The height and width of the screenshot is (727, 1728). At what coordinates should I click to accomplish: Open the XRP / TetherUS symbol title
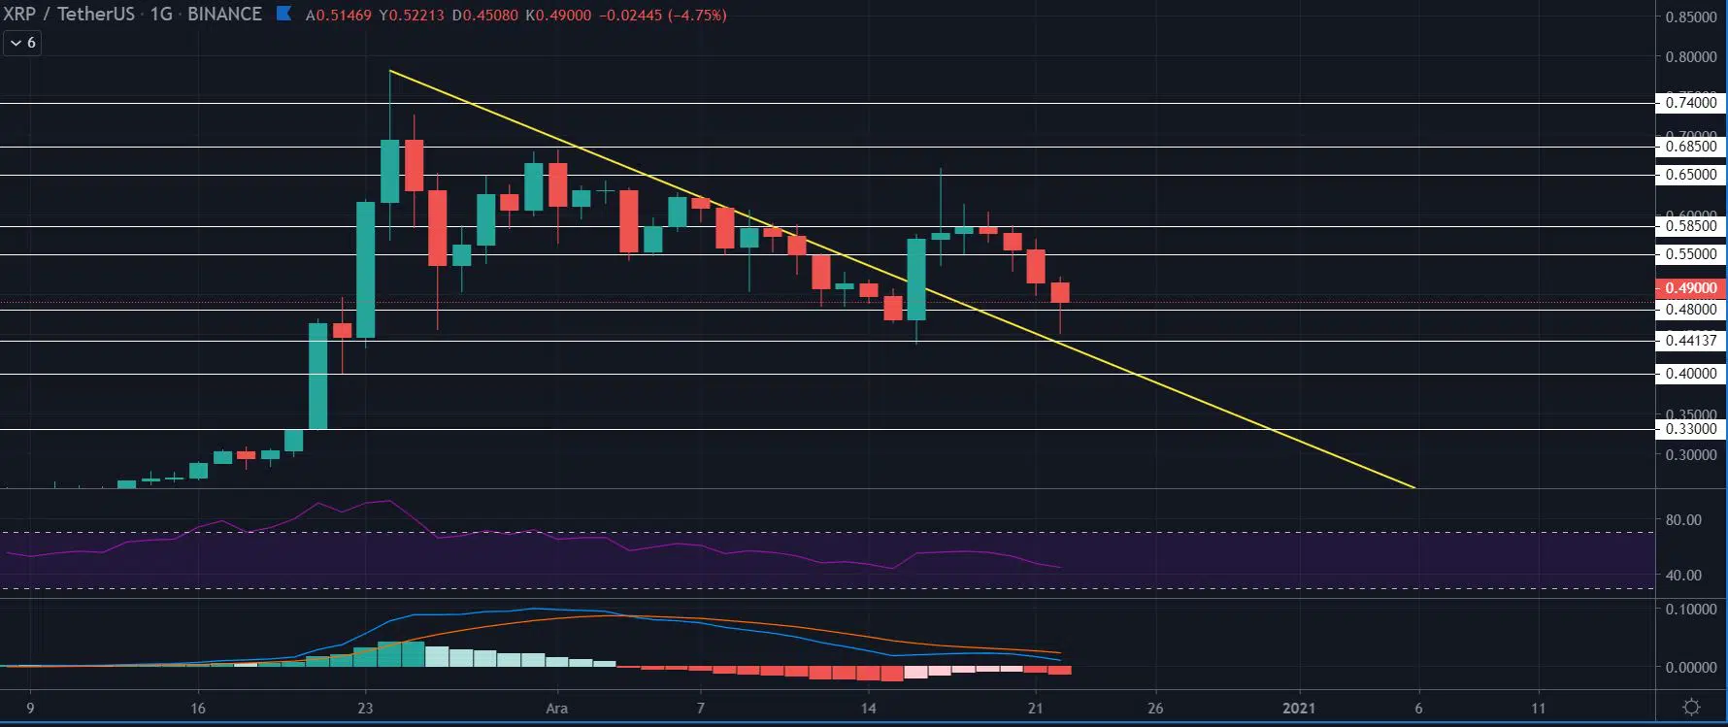(69, 15)
